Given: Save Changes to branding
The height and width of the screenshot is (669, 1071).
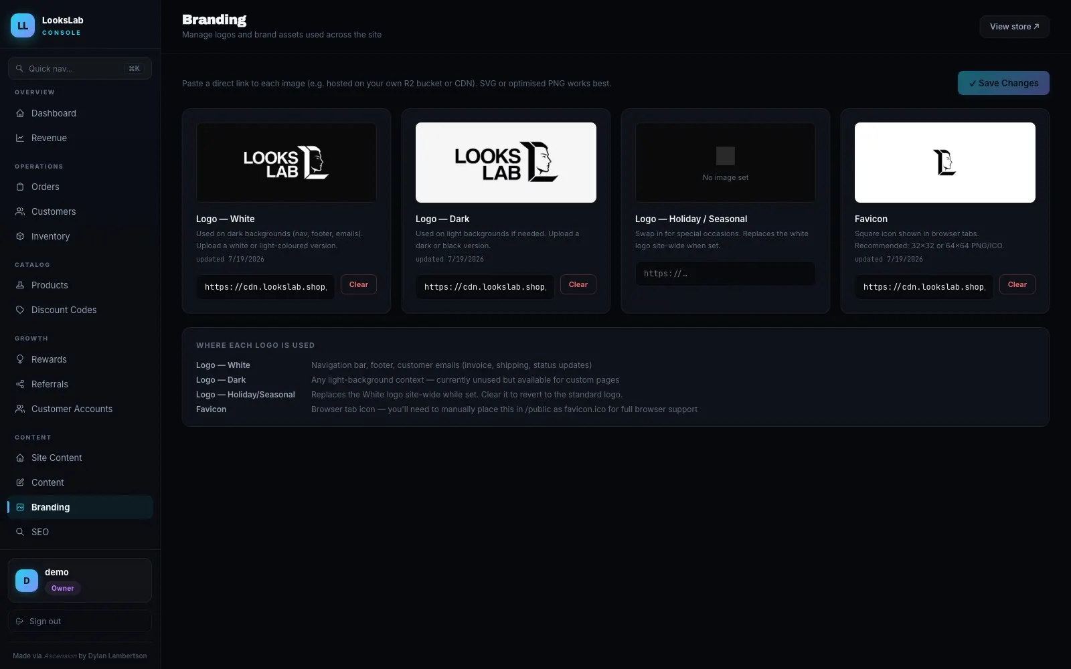Looking at the screenshot, I should (x=1003, y=83).
